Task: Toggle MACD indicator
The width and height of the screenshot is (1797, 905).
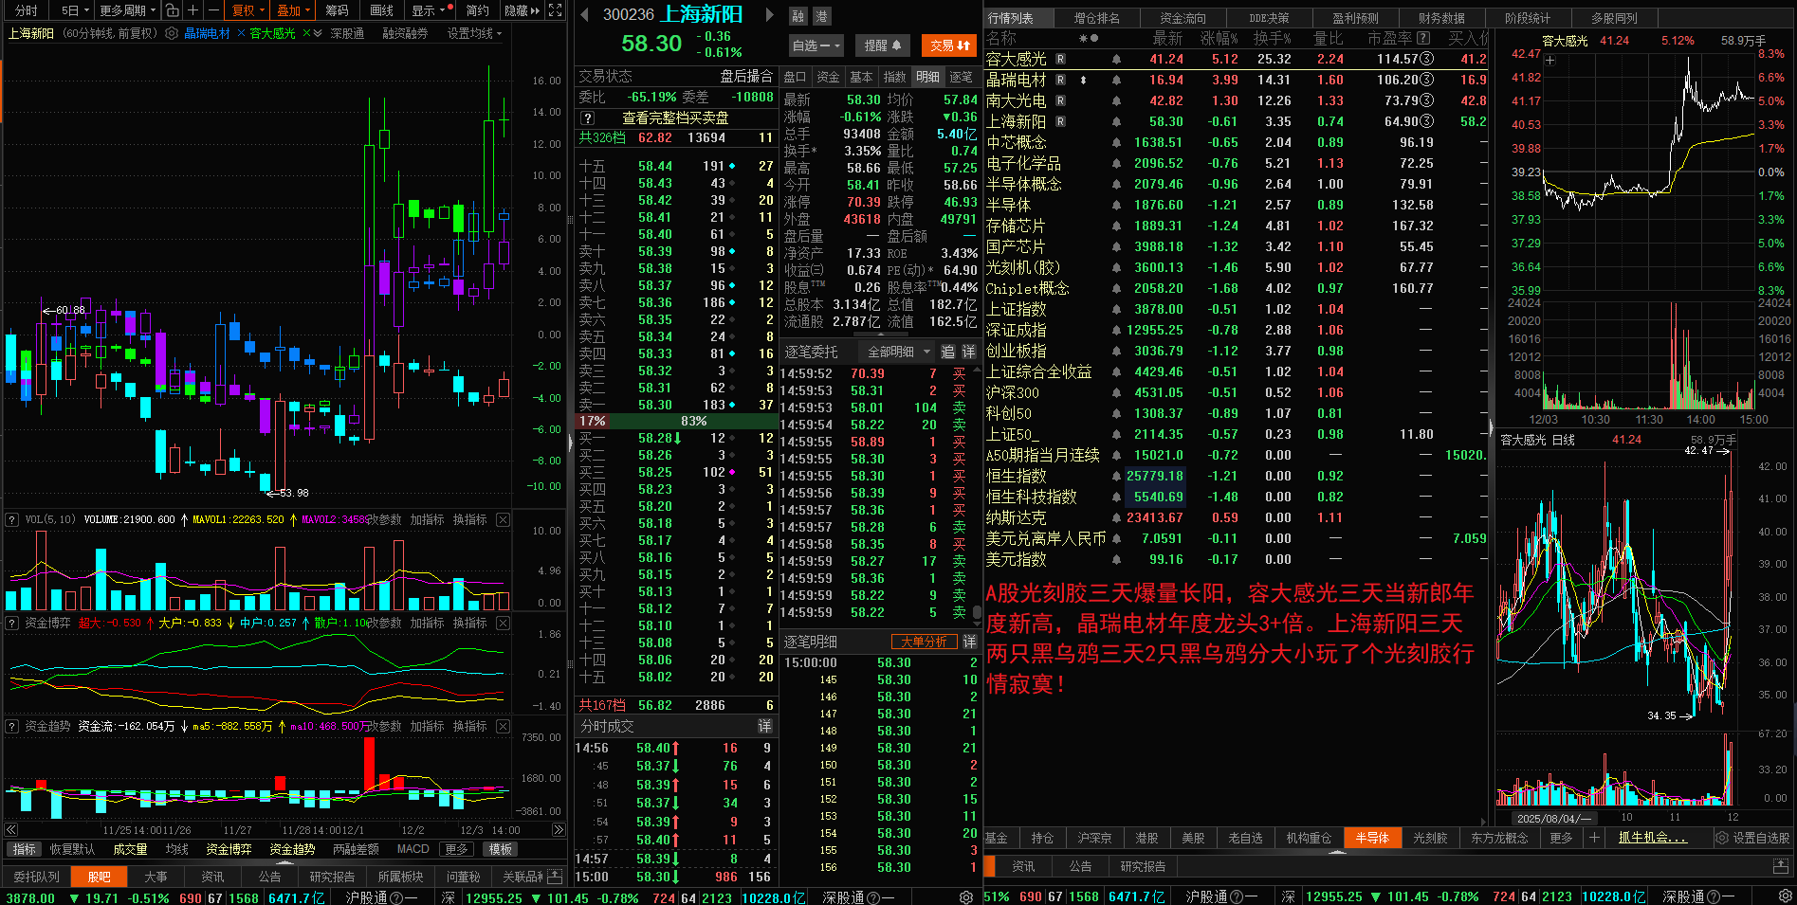Action: pos(413,849)
